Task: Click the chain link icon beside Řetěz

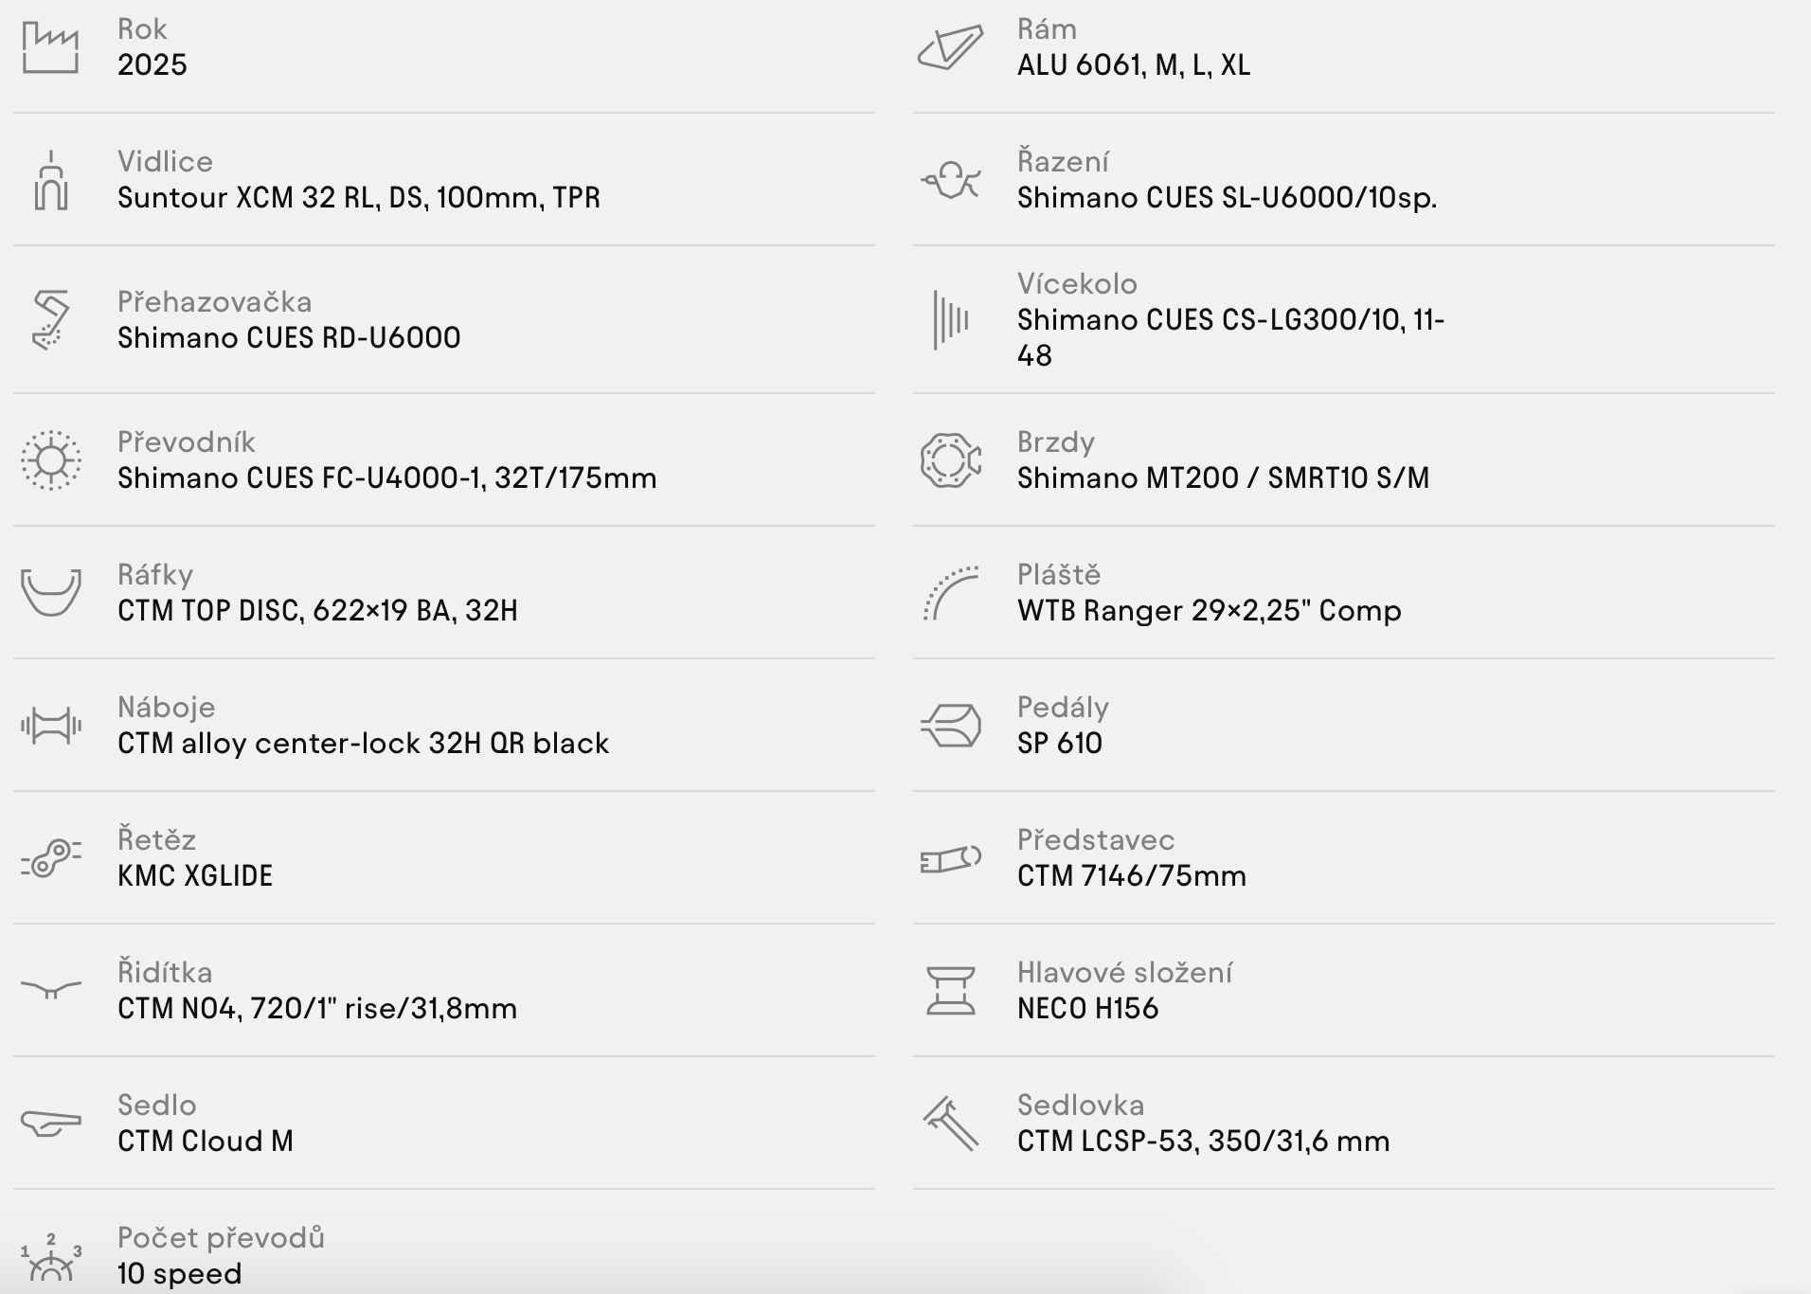Action: click(x=51, y=858)
